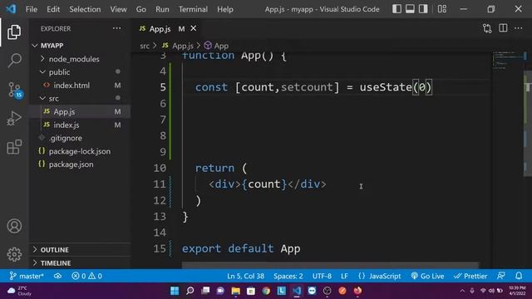Viewport: 532px width, 299px height.
Task: Open editor More Actions ellipsis
Action: click(x=519, y=28)
